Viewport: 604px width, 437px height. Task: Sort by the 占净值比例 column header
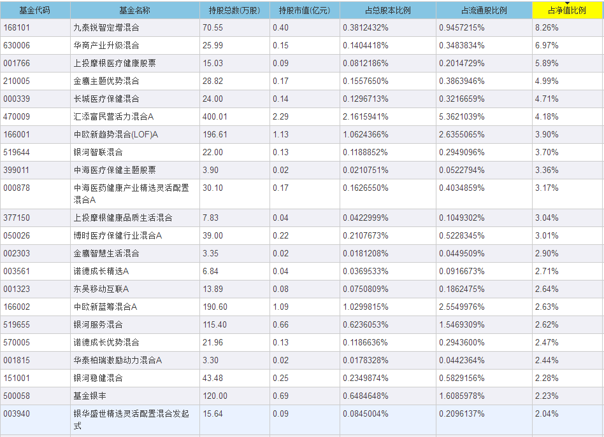pyautogui.click(x=567, y=11)
